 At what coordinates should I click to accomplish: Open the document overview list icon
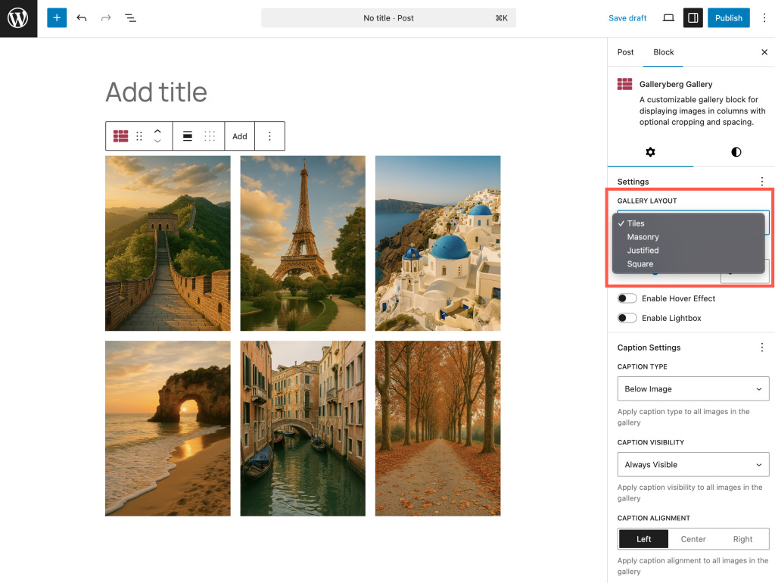[x=130, y=18]
